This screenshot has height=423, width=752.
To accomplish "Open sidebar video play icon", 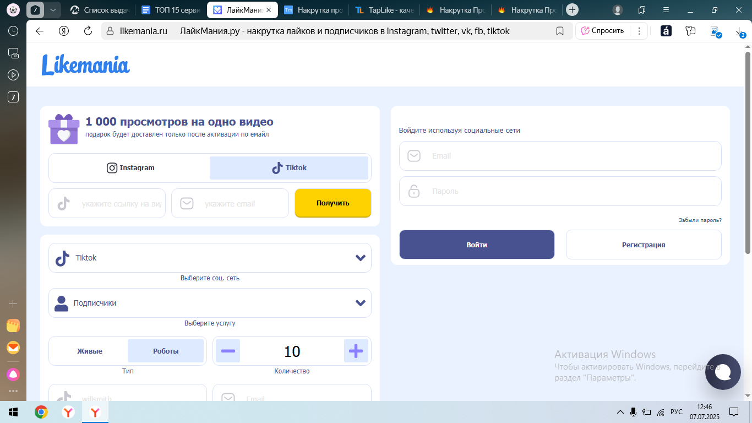I will pyautogui.click(x=13, y=75).
